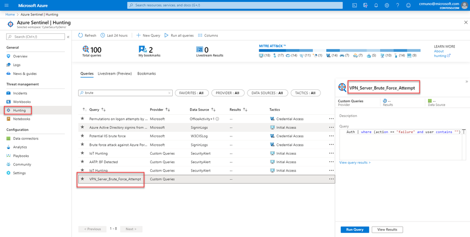
Task: Open more options for Potential IIS brute force row
Action: (x=331, y=136)
